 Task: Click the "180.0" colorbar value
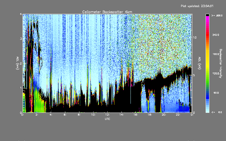pyautogui.click(x=216, y=54)
